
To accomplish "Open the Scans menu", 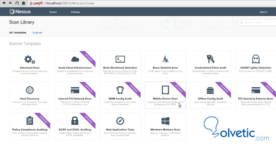I will (x=53, y=12).
